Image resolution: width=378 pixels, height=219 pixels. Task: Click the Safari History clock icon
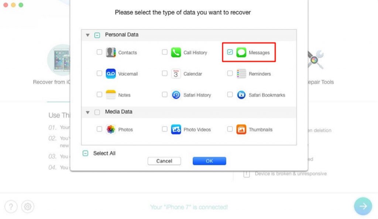[176, 95]
